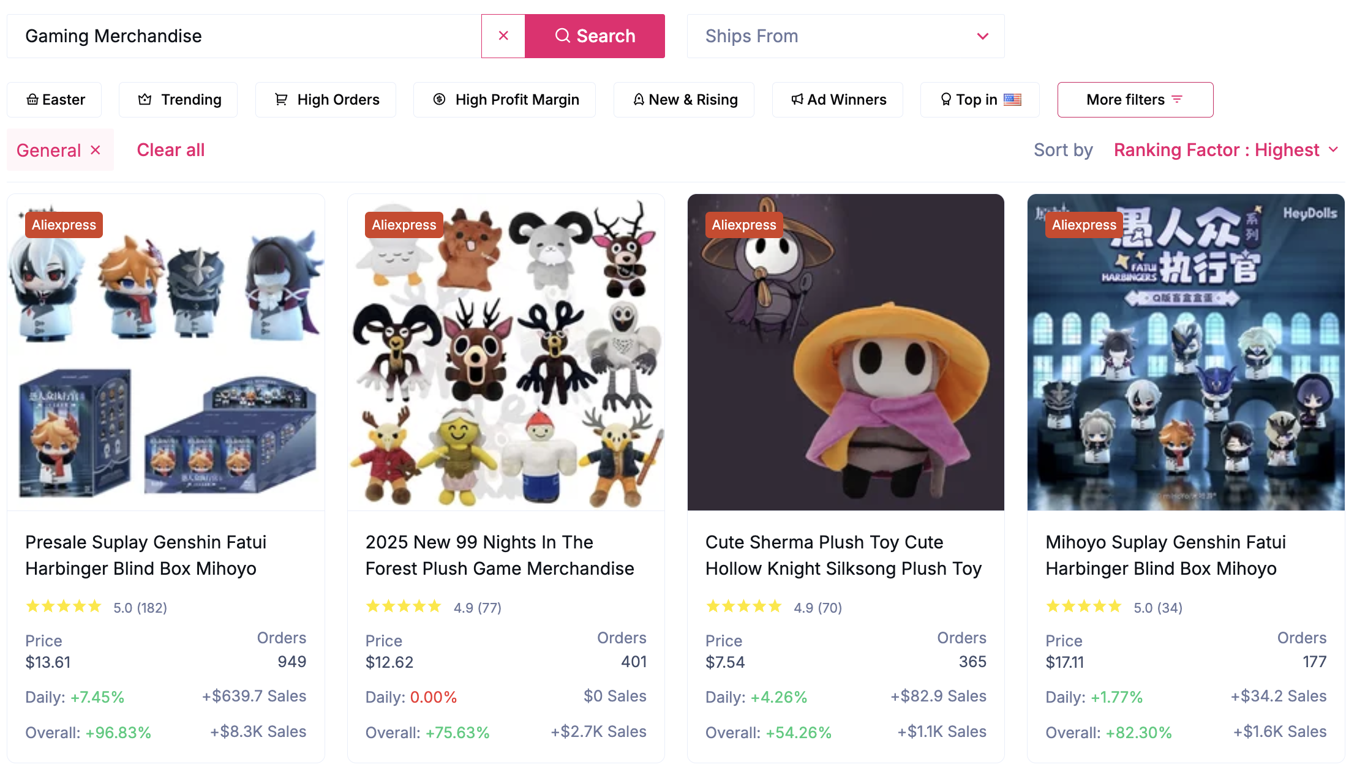This screenshot has height=770, width=1357.
Task: Enable the New & Rising filter
Action: (683, 99)
